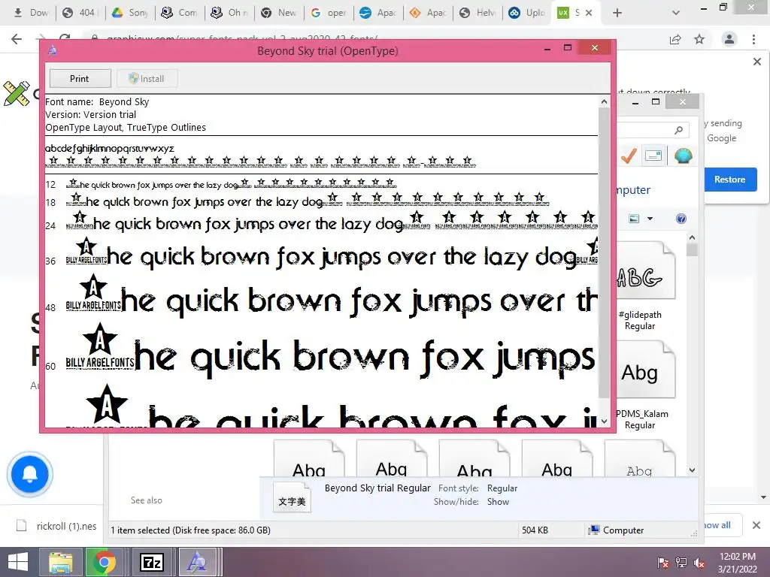
Task: Bookmark this page with star icon
Action: pyautogui.click(x=699, y=39)
